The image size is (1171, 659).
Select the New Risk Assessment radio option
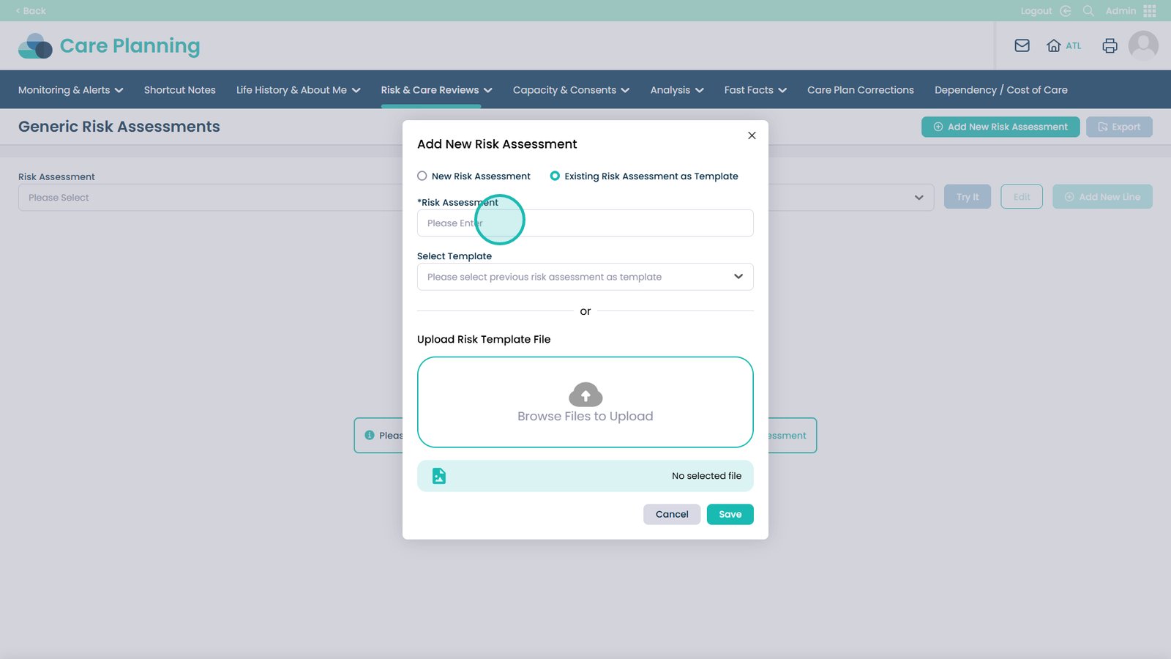[x=422, y=176]
